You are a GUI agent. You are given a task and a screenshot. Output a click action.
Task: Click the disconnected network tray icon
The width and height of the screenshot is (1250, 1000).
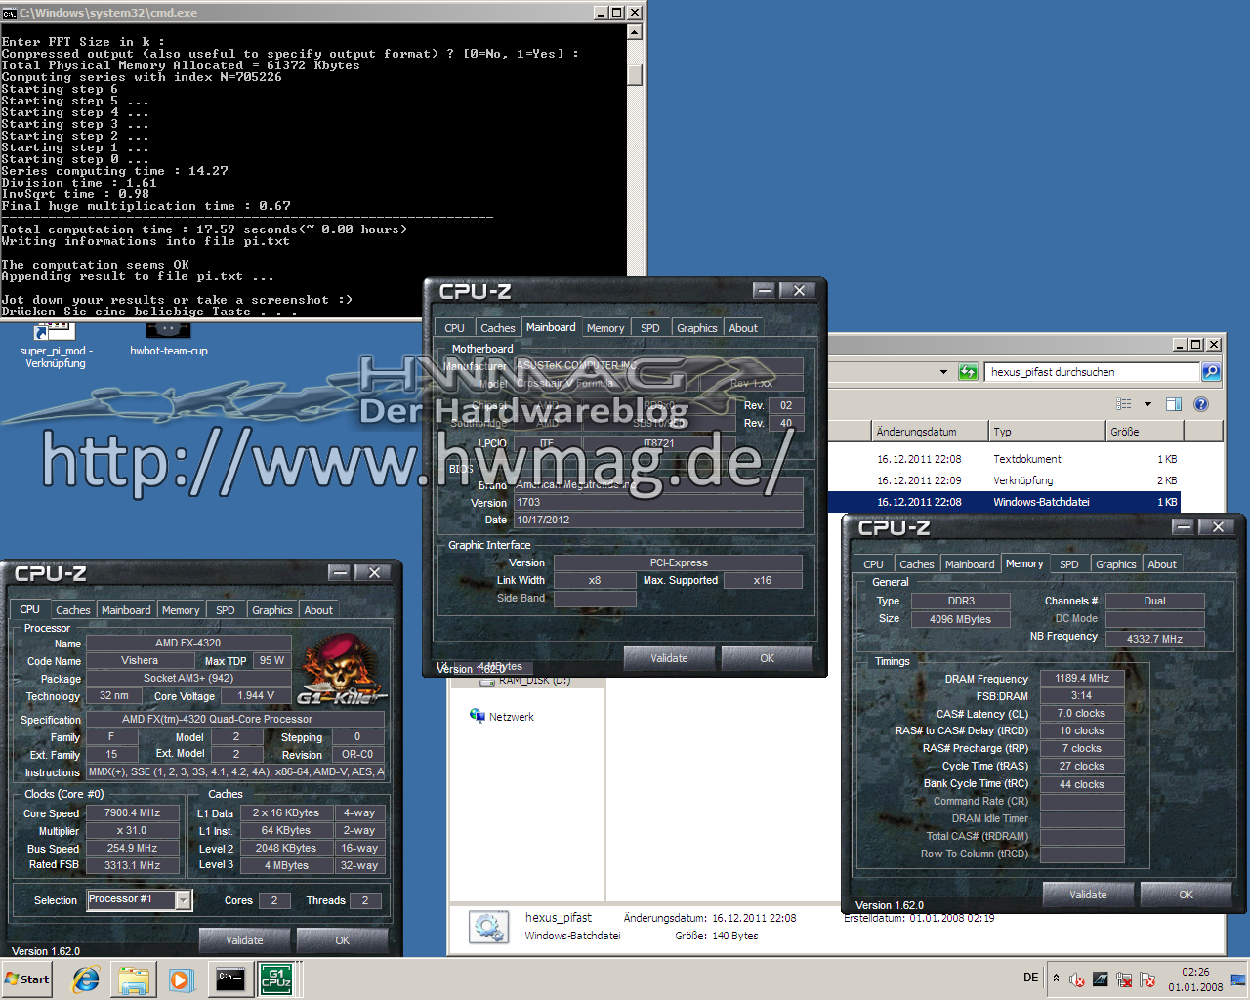[x=1124, y=979]
